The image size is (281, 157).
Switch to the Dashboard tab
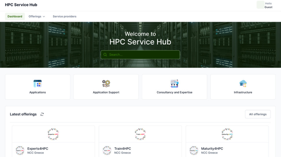click(15, 16)
